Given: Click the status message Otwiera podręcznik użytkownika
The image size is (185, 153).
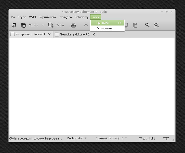Looking at the screenshot, I should tap(35, 138).
